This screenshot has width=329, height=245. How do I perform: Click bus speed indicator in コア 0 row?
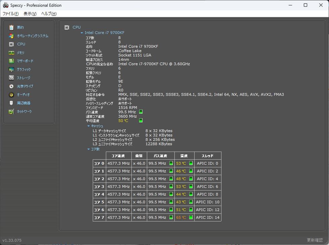(171, 163)
